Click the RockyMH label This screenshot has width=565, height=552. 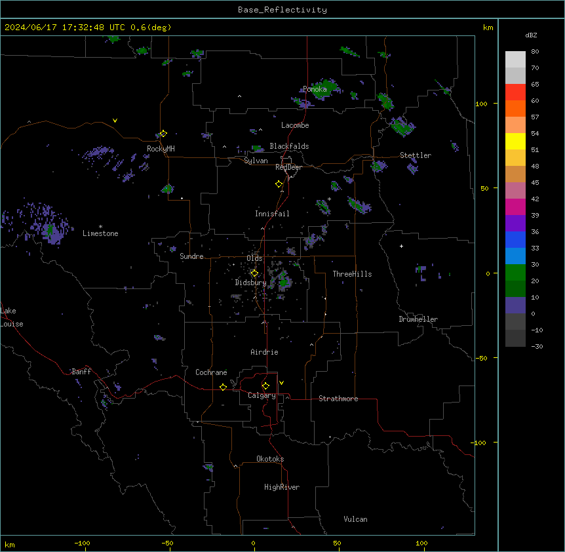click(x=161, y=149)
